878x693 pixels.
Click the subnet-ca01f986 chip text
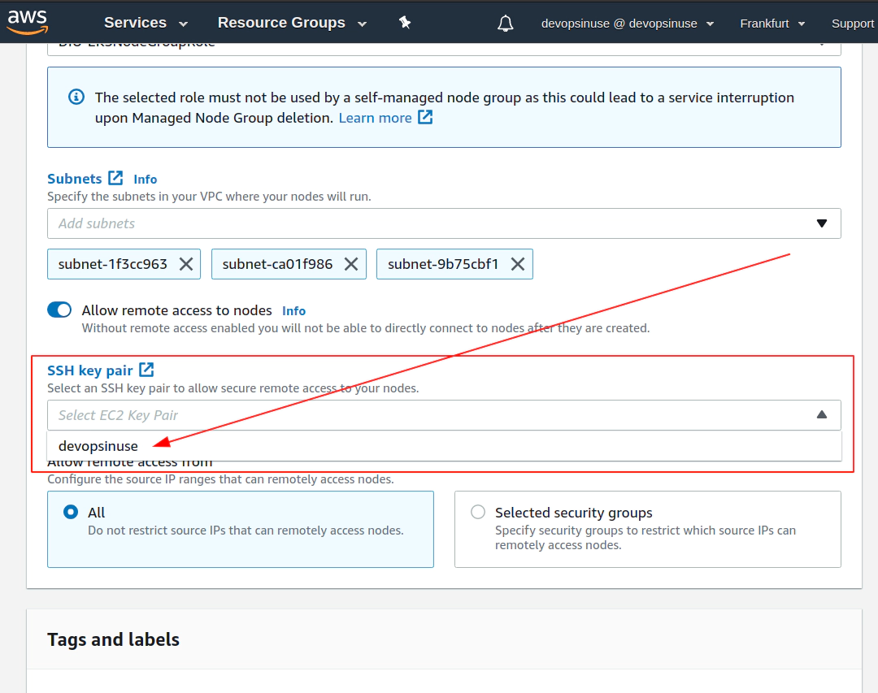tap(277, 264)
